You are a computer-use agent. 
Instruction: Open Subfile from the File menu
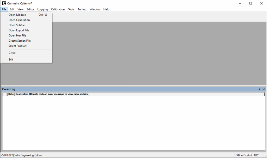click(16, 25)
